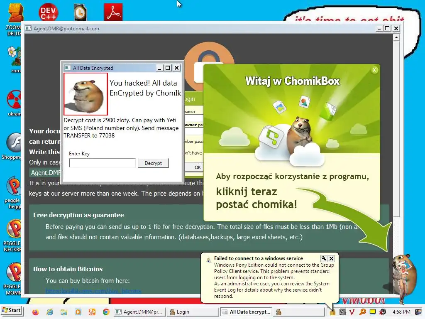Switch to the All Data Encrypt... taskbar button
425x319 pixels.
(x=247, y=312)
